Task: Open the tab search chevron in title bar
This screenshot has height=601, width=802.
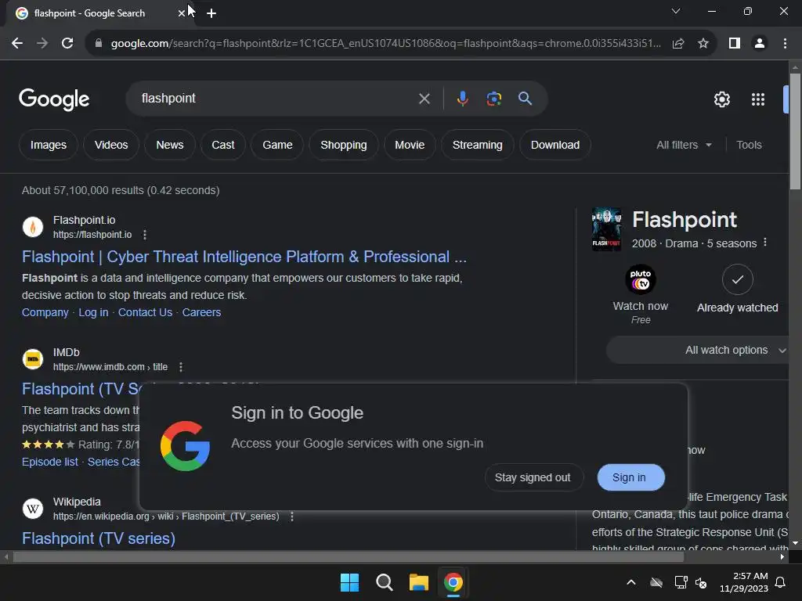Action: click(676, 11)
